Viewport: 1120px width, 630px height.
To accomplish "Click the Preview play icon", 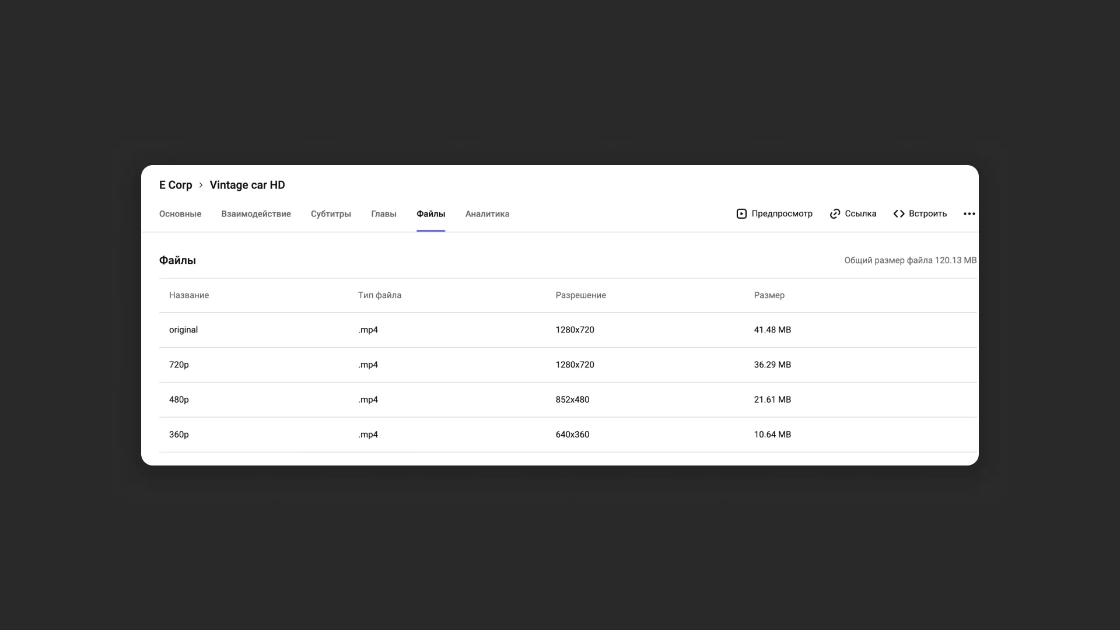I will point(741,214).
